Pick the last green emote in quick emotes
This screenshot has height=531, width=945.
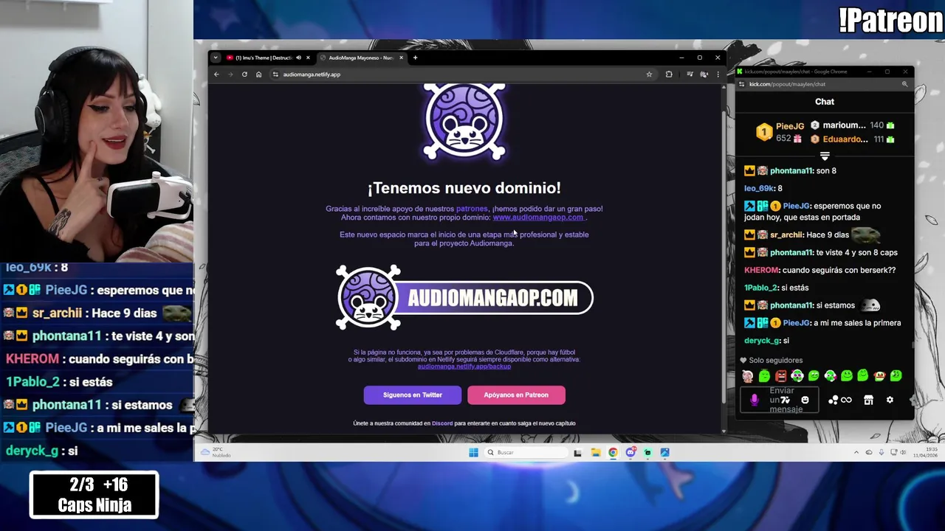896,376
